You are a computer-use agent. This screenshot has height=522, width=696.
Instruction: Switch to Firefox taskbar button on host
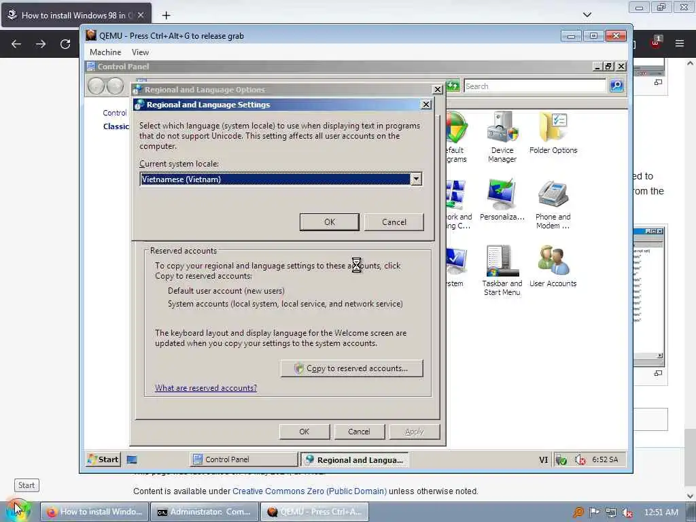pyautogui.click(x=94, y=512)
